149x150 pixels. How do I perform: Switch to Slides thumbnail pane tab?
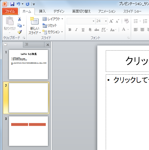coord(6,45)
